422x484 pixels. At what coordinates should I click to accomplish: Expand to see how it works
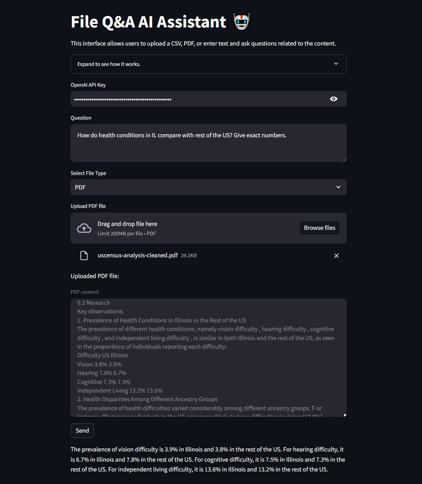point(208,64)
